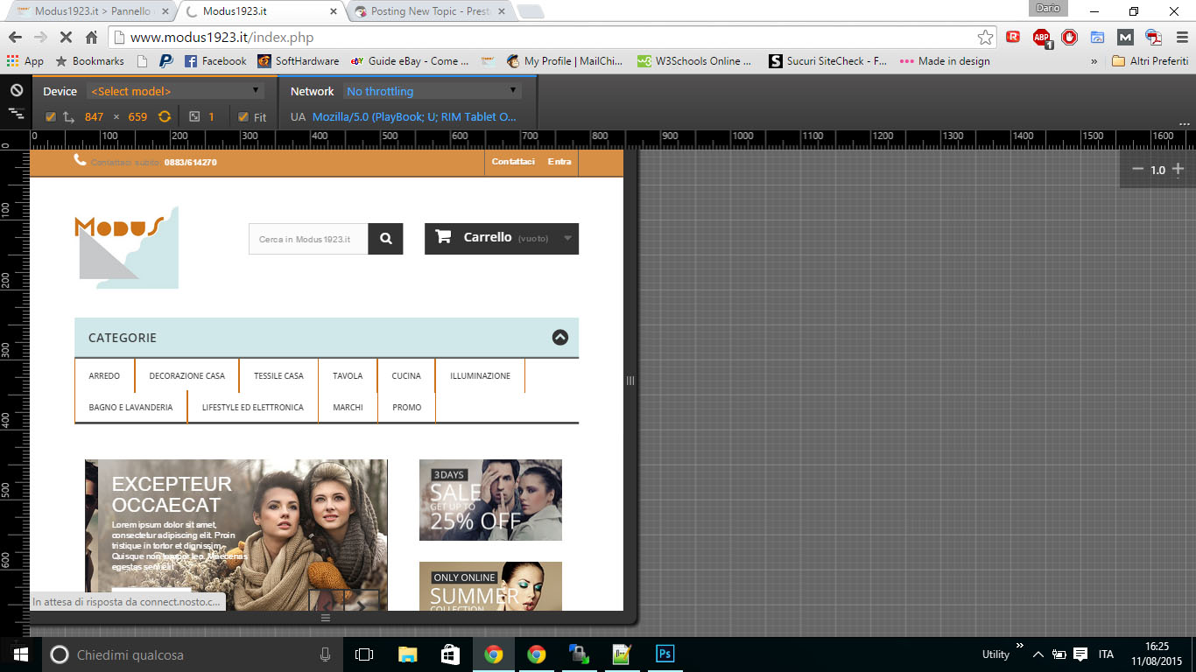Screen dimensions: 1196x672
Task: Open media queries inspector icon
Action: tap(17, 114)
